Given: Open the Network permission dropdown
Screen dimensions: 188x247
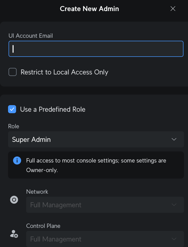Looking at the screenshot, I should tap(101, 205).
